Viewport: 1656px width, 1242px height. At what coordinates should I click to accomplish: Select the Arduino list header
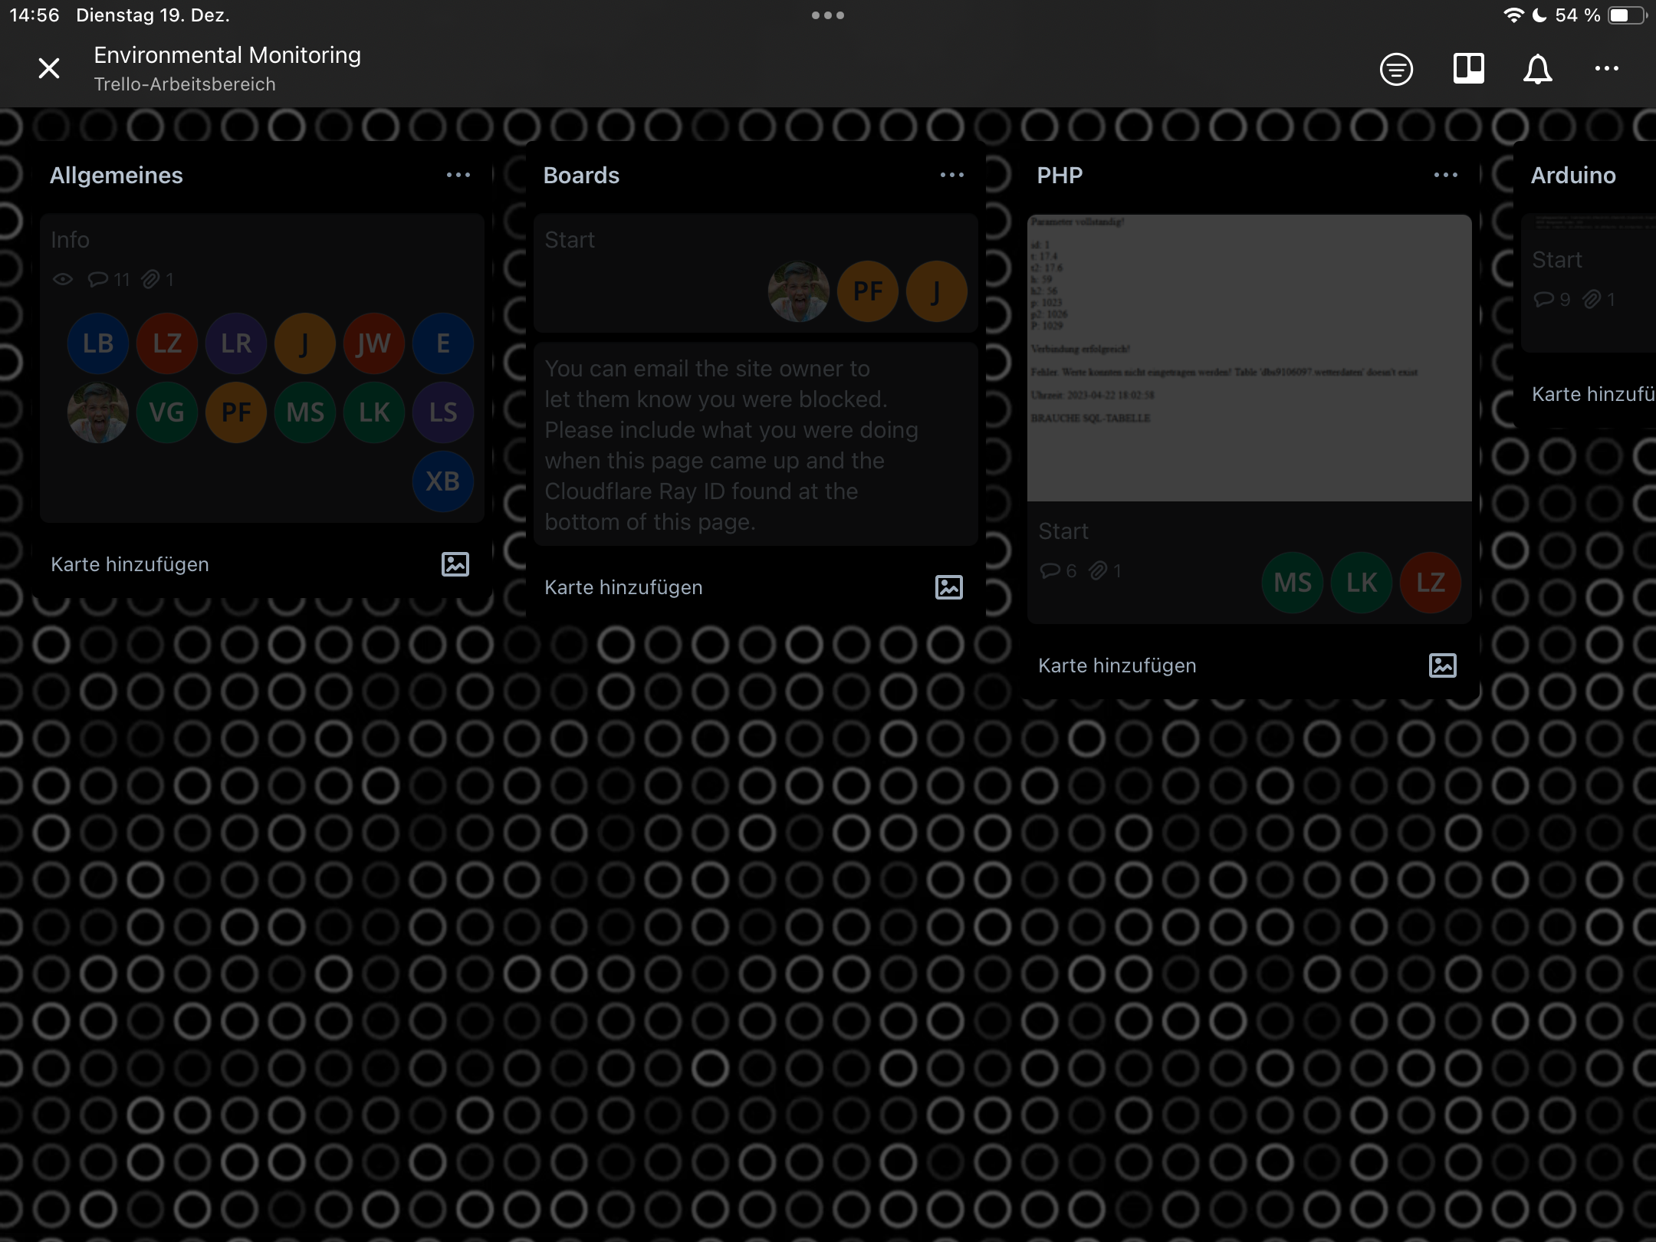tap(1573, 176)
